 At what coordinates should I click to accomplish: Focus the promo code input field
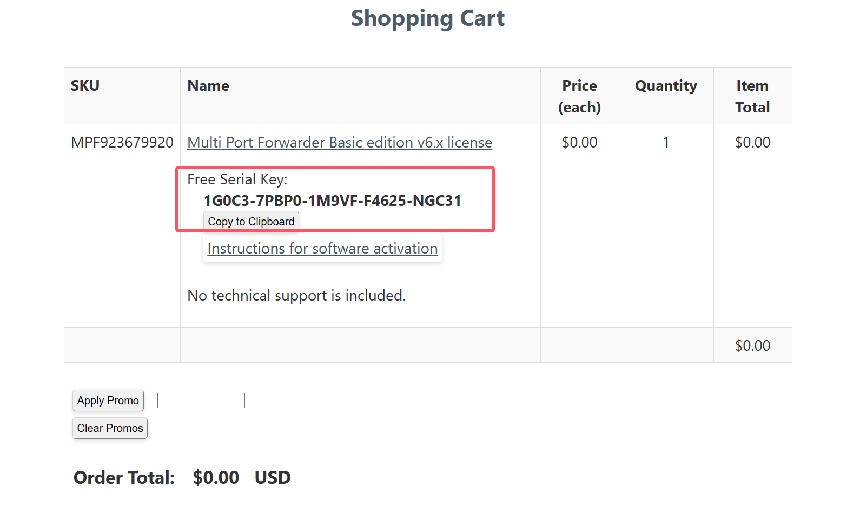[201, 401]
